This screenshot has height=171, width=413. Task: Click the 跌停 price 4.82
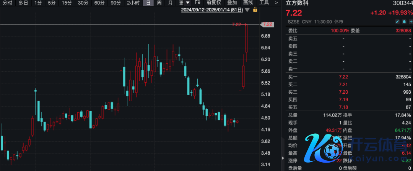tap(406, 161)
